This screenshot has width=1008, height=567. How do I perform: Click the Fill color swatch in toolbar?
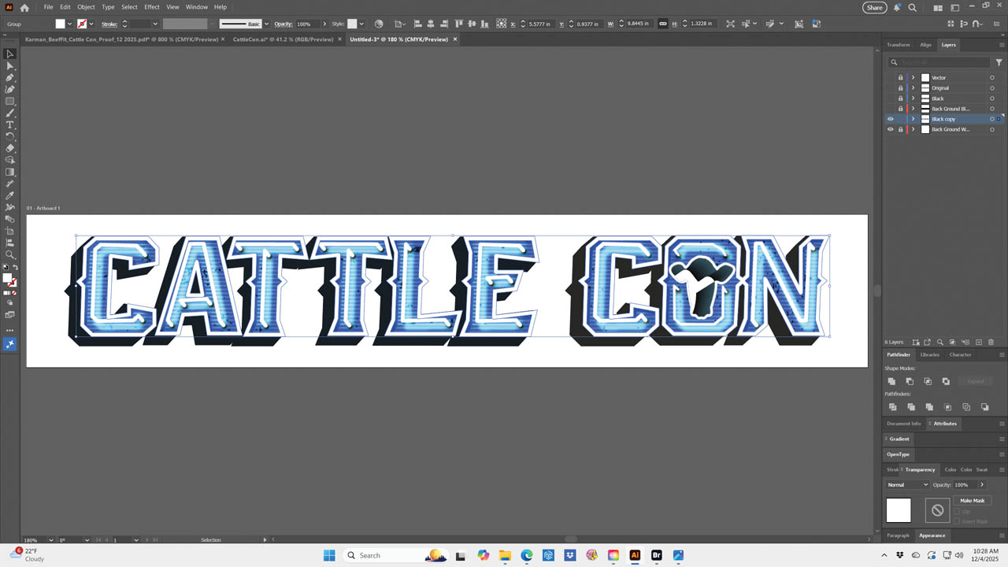pos(7,278)
